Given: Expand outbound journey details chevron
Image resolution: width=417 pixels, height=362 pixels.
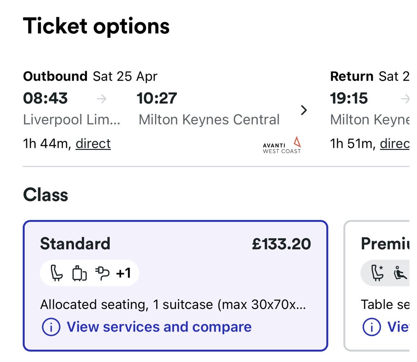Looking at the screenshot, I should 304,110.
